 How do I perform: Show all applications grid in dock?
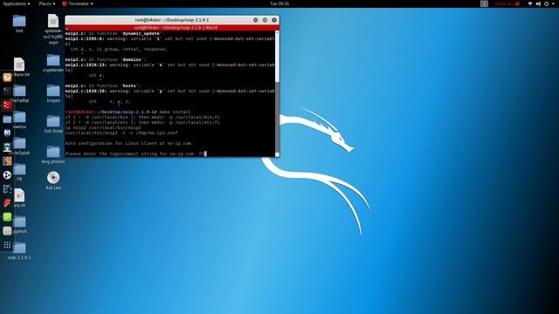(x=7, y=245)
